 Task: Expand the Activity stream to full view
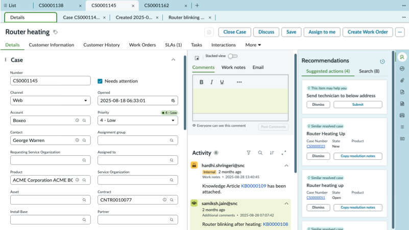pyautogui.click(x=284, y=153)
